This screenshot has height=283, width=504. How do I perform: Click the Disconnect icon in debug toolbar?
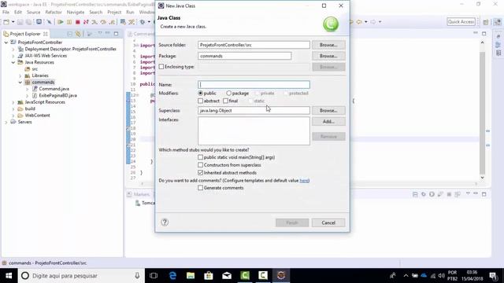coord(86,22)
